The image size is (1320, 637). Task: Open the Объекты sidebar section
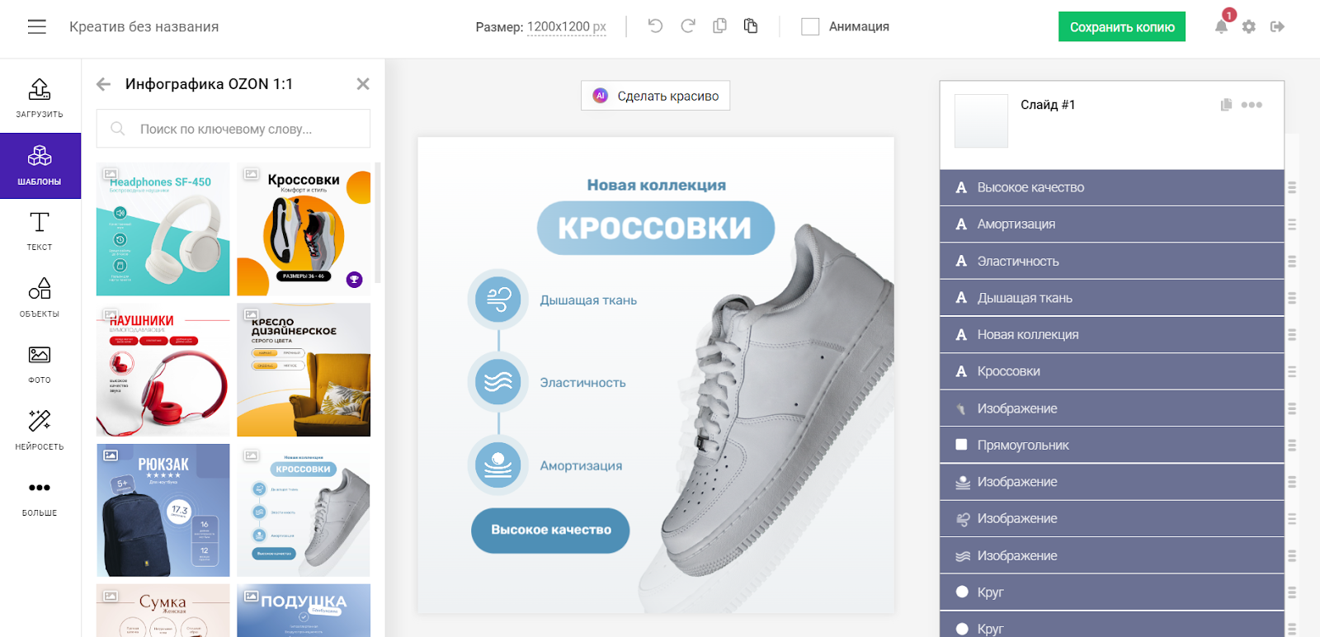pyautogui.click(x=40, y=298)
